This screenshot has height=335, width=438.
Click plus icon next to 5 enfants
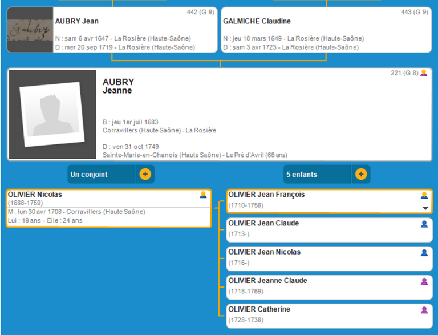click(360, 174)
